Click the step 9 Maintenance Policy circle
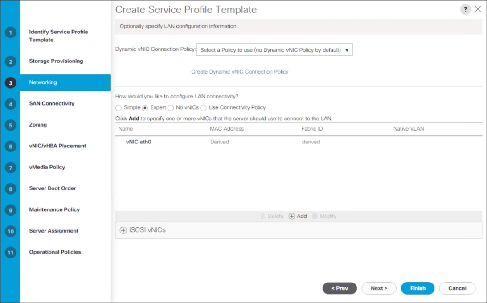 click(10, 209)
